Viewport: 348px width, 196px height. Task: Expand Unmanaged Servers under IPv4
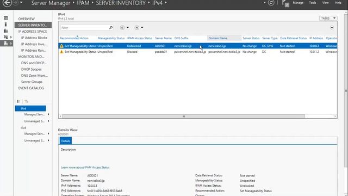(48, 121)
